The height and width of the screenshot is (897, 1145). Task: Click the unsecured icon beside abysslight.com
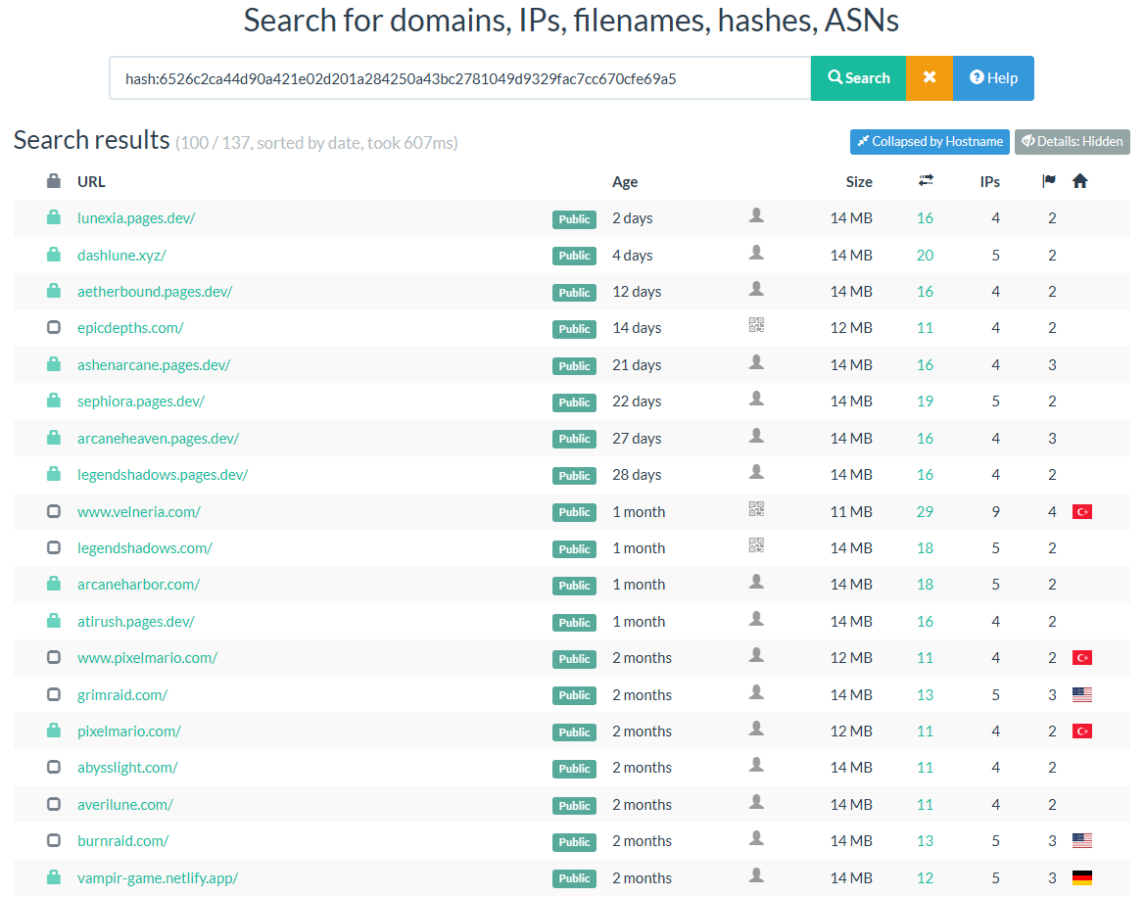54,768
